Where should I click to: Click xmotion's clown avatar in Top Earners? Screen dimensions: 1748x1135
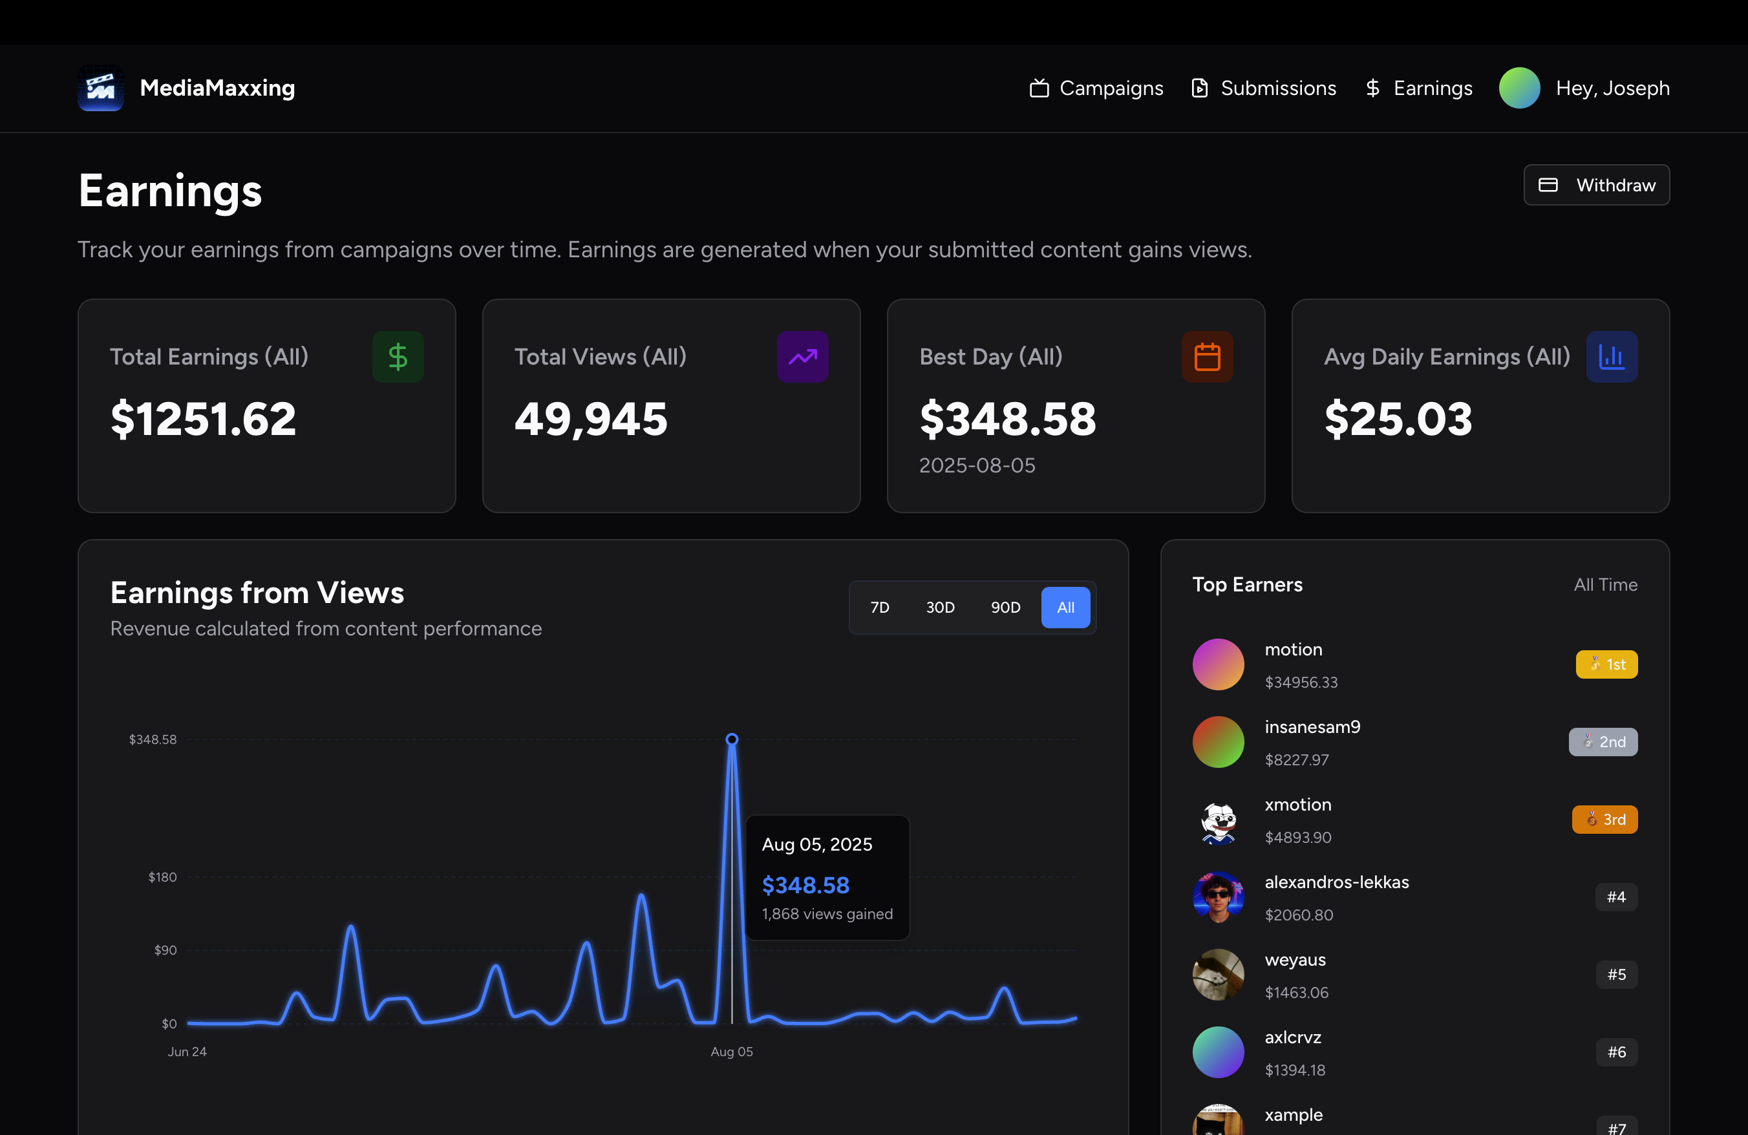[1218, 820]
